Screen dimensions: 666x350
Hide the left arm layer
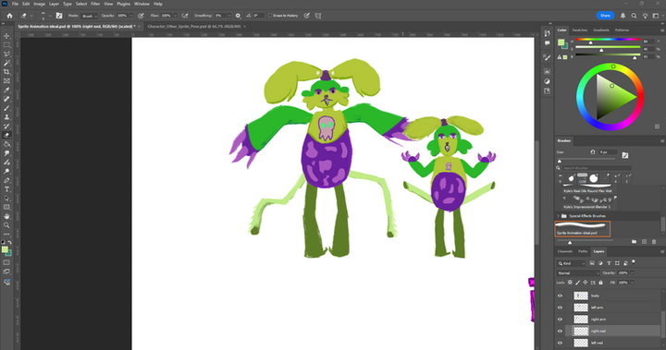click(x=560, y=308)
